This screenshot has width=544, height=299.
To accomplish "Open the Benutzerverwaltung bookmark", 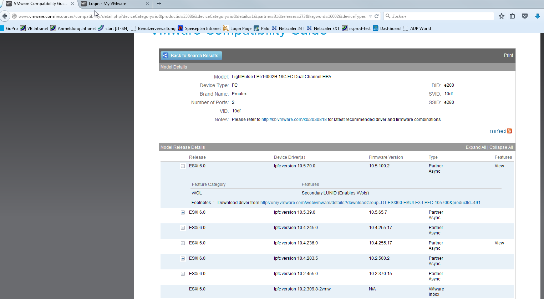I will pyautogui.click(x=153, y=28).
